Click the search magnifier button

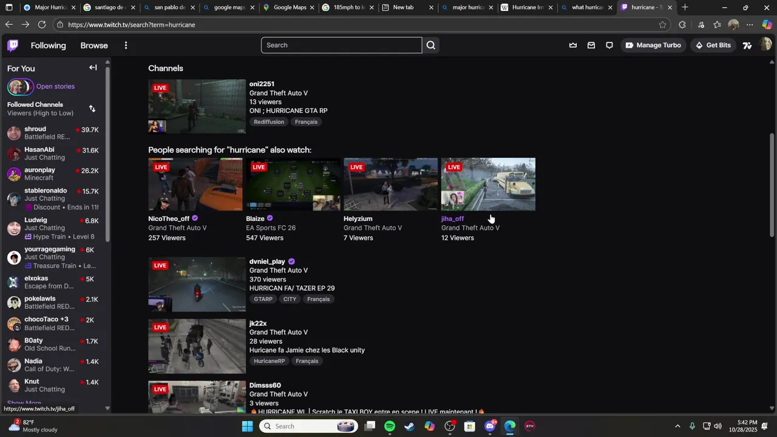click(430, 45)
